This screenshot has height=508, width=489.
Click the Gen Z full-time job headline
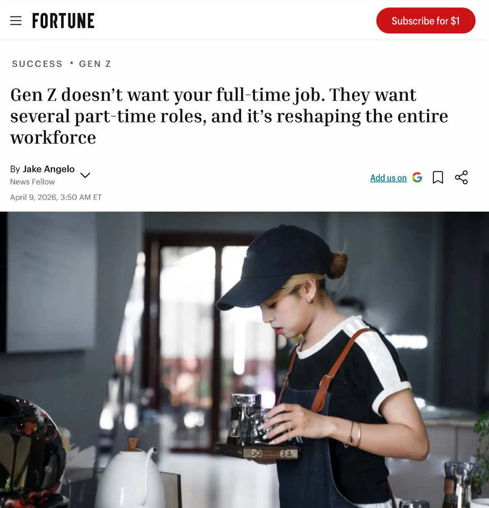pyautogui.click(x=229, y=116)
